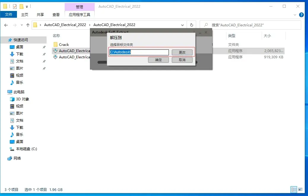Viewport: 308px width, 196px height.
Task: Click the pin icon next to 下载
Action: coord(44,54)
